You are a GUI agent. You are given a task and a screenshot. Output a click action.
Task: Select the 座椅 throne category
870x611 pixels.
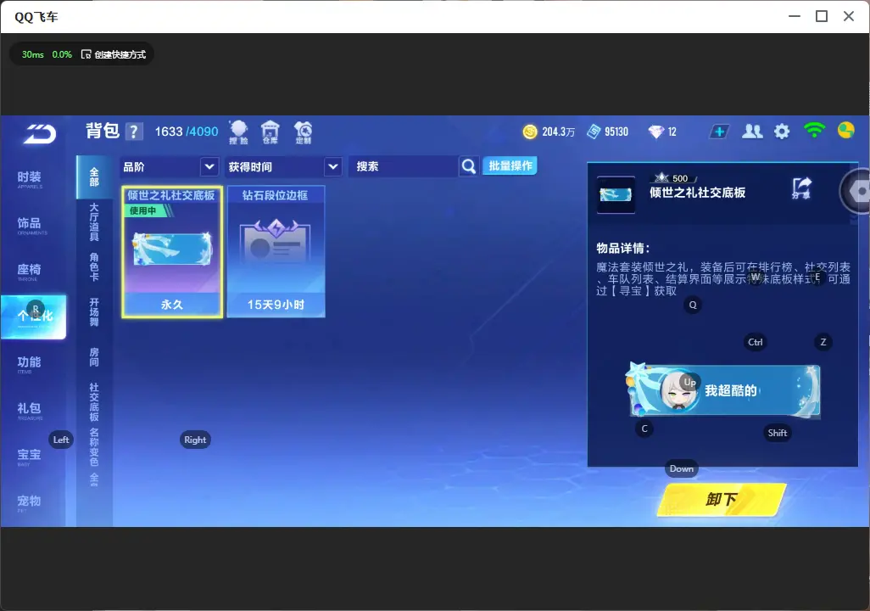(30, 271)
